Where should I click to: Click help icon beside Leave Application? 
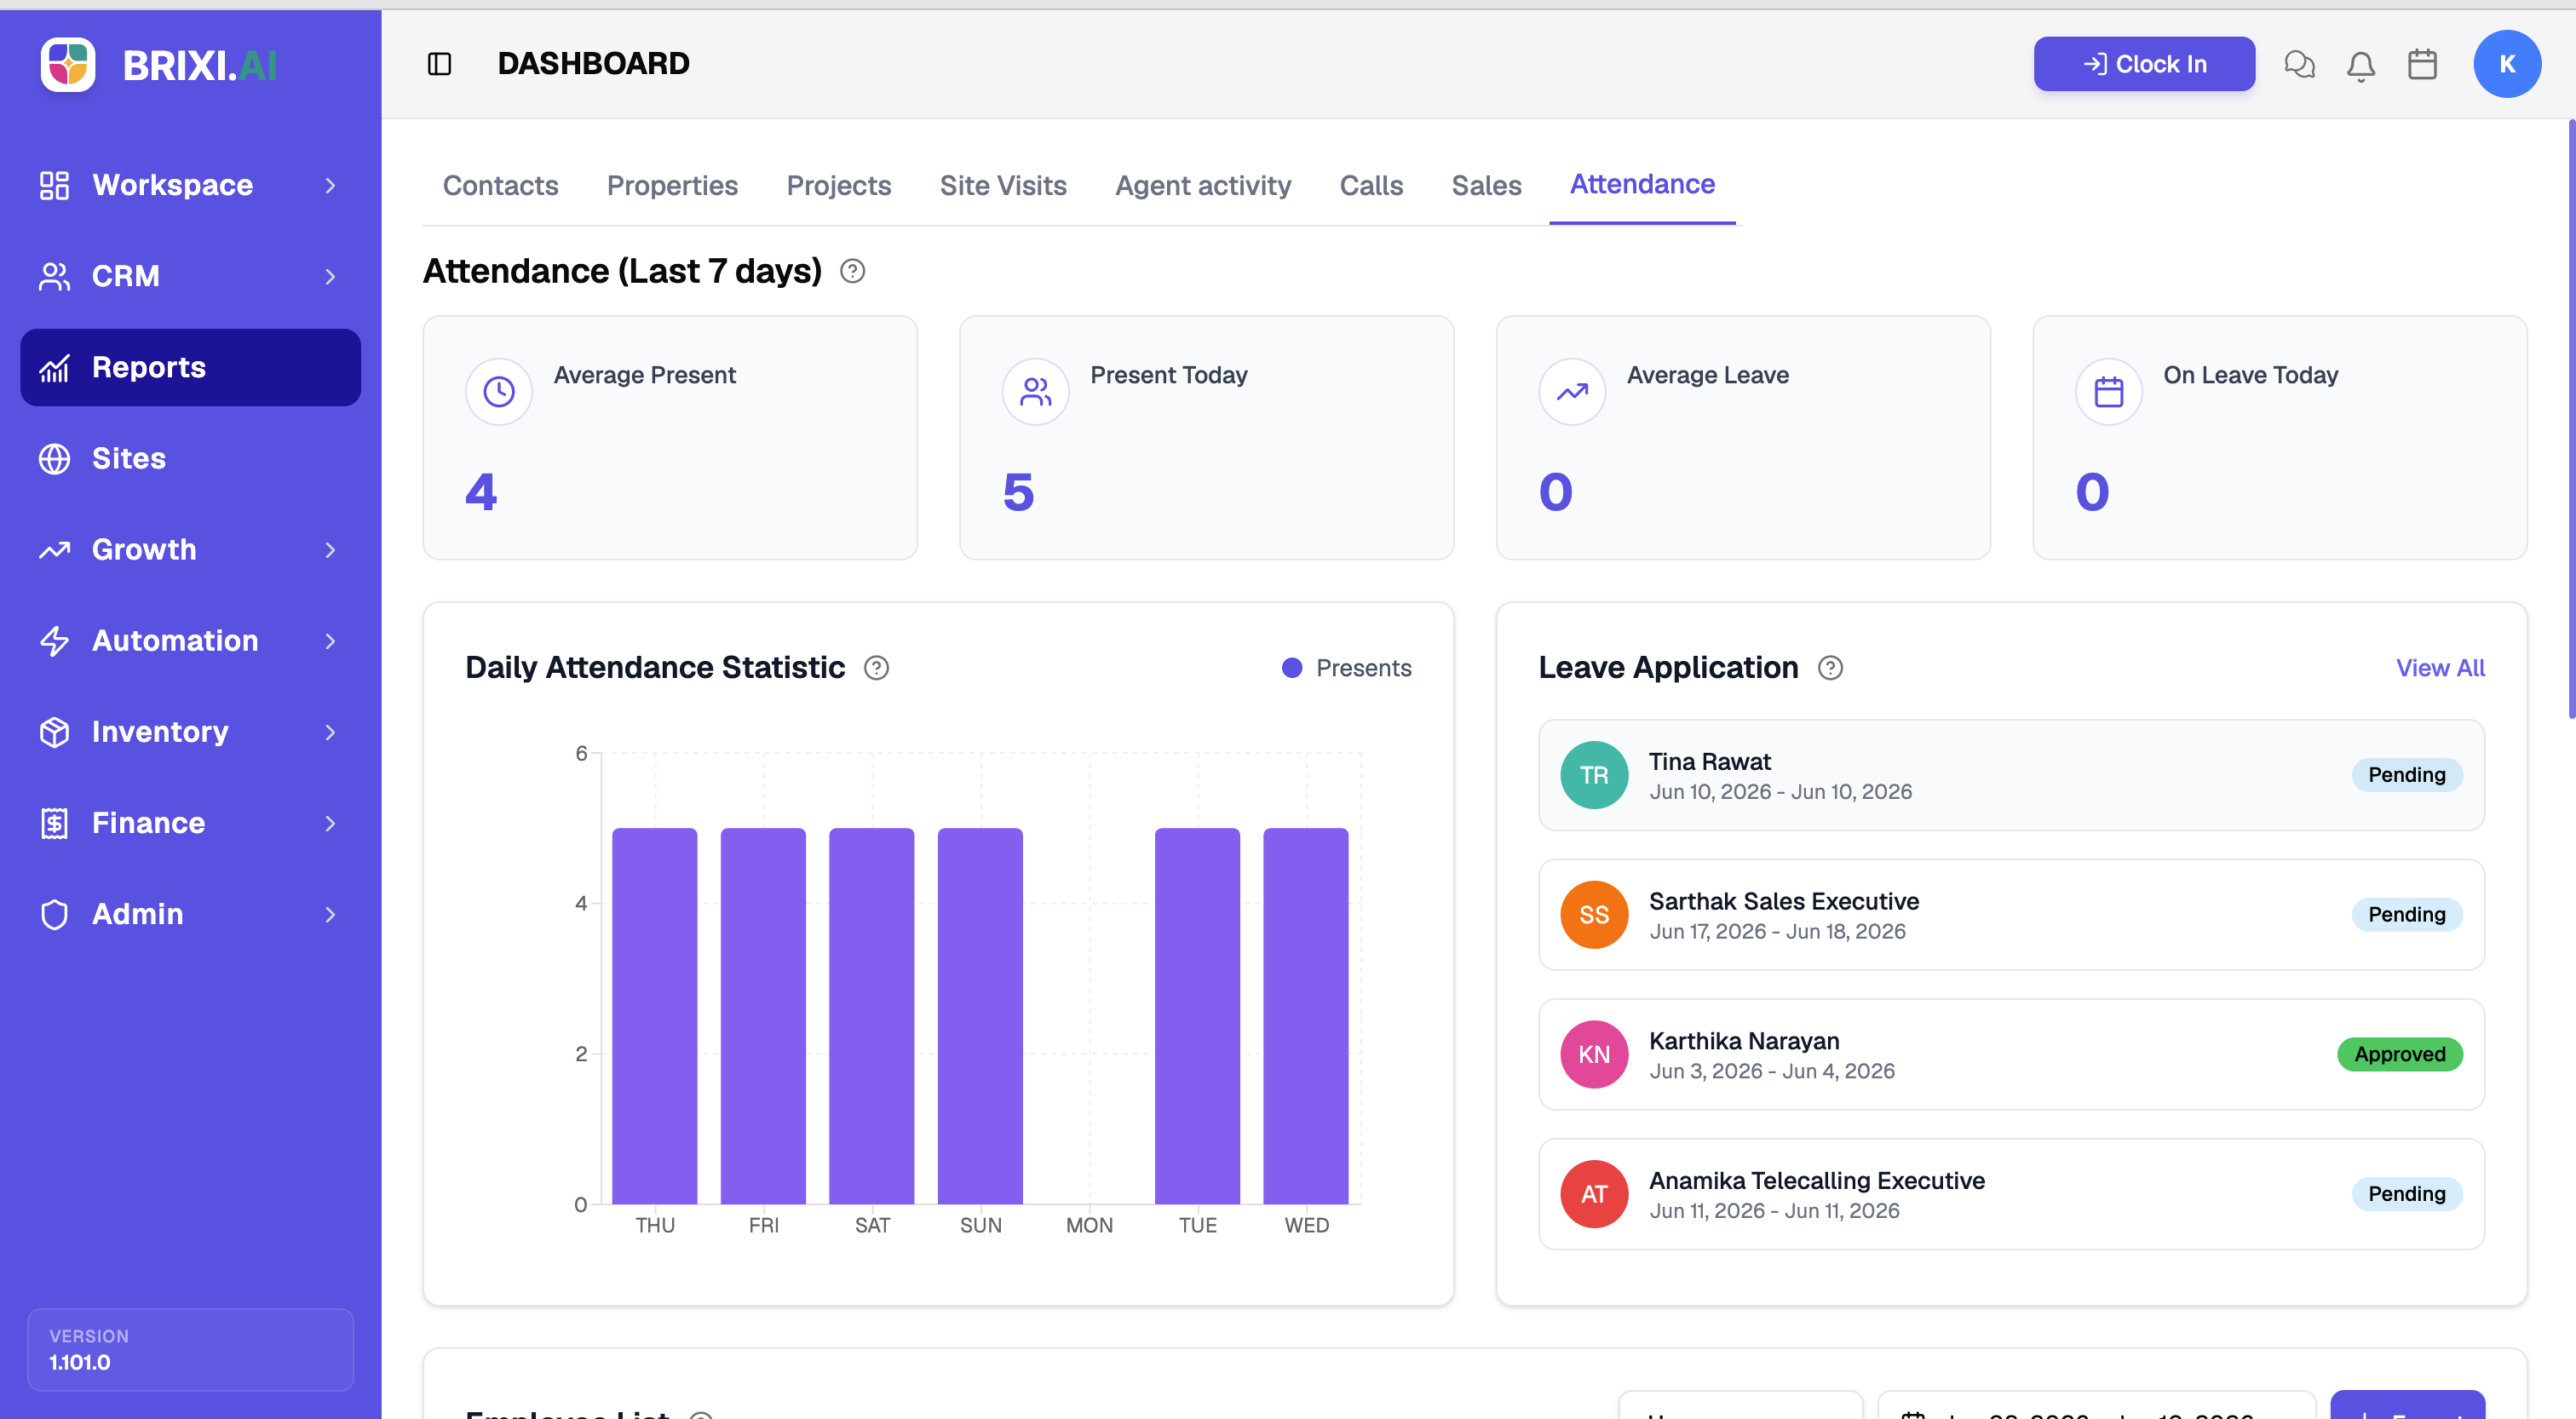point(1830,667)
